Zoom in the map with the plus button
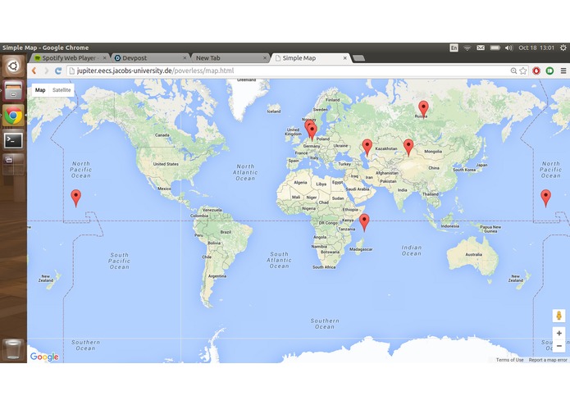The image size is (570, 405). [559, 333]
